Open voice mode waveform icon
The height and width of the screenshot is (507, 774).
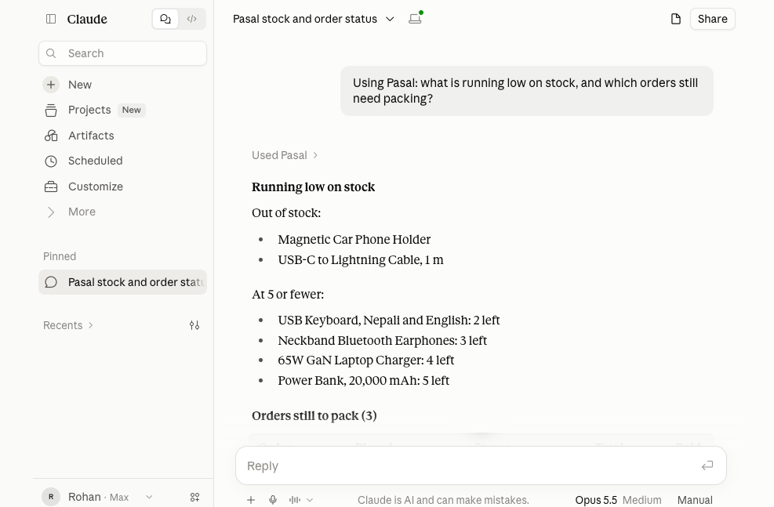click(295, 500)
